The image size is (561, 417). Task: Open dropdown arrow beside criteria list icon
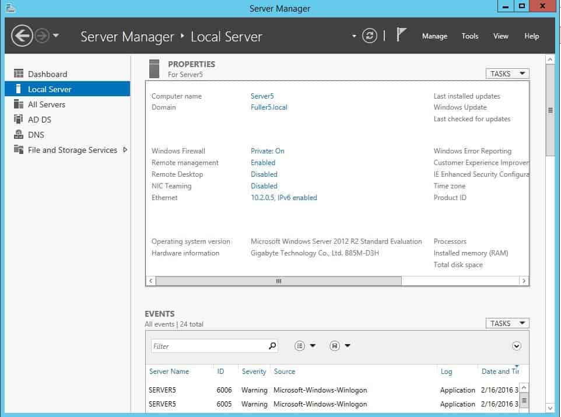313,345
